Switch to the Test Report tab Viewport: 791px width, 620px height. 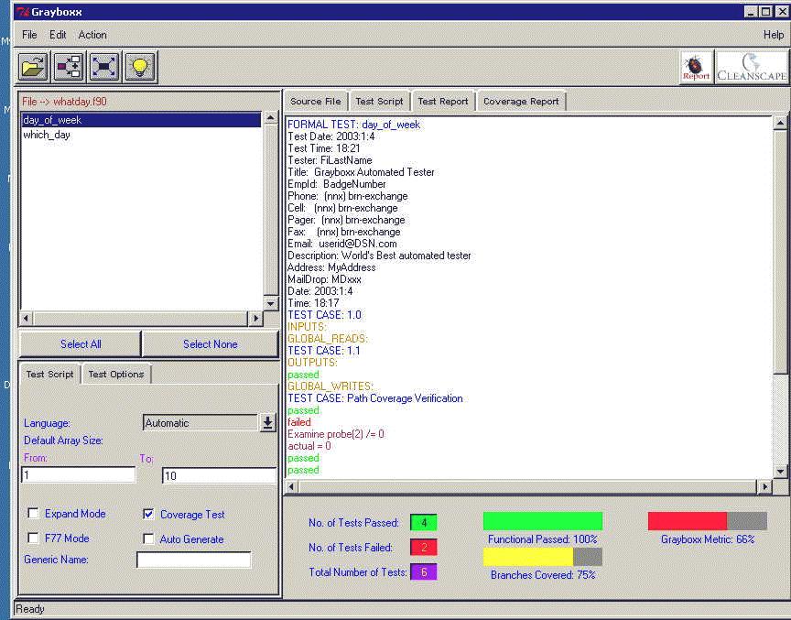[443, 102]
